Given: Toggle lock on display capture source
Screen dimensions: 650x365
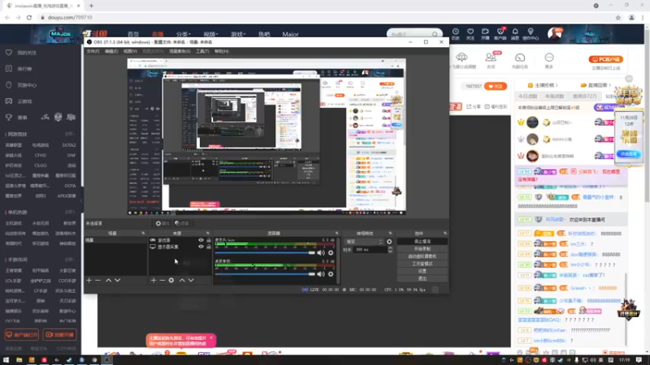Looking at the screenshot, I should tap(209, 247).
